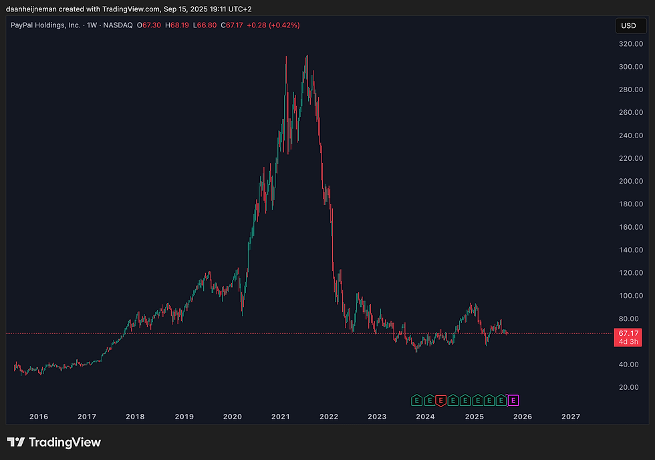Open the red earnings marker
655x460 pixels.
pyautogui.click(x=440, y=401)
